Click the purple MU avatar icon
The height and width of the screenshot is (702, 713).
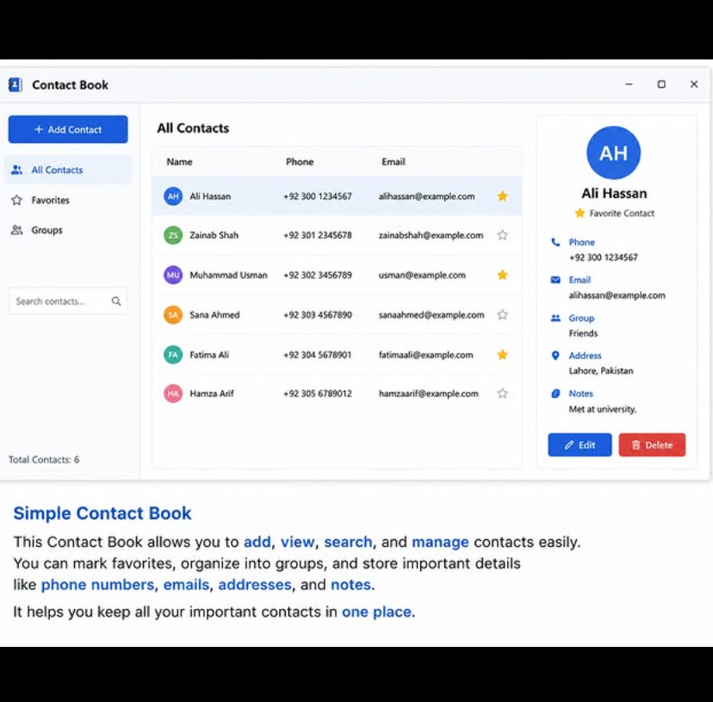coord(173,275)
